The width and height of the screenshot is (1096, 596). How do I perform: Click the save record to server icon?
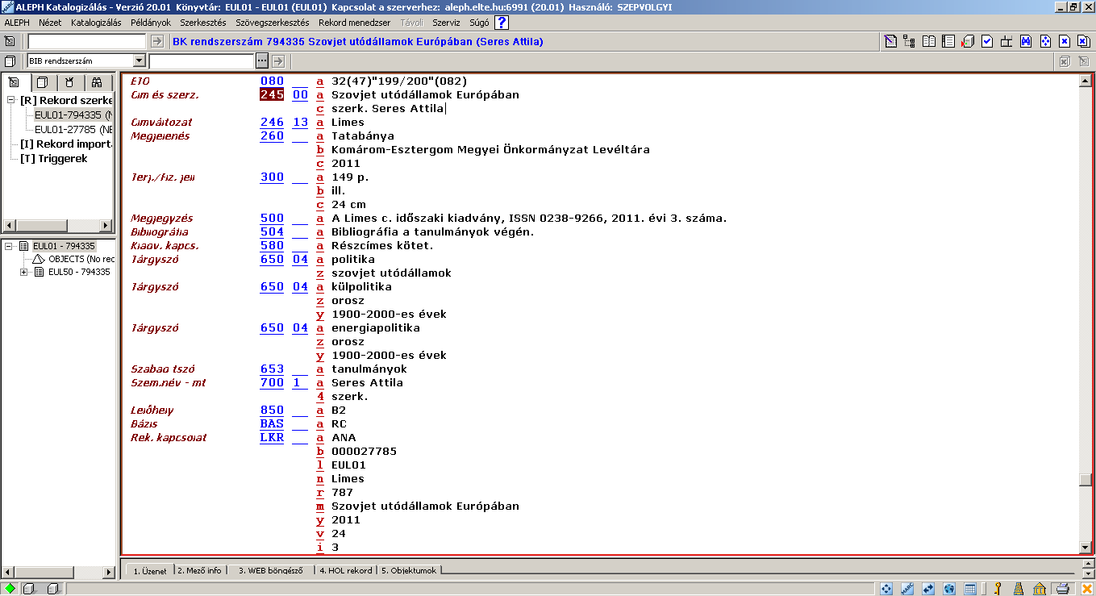click(x=968, y=41)
